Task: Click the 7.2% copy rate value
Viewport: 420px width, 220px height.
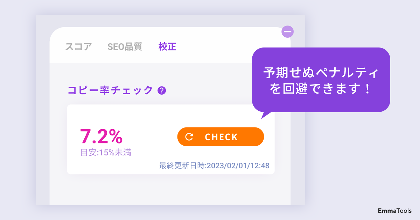Action: 101,136
